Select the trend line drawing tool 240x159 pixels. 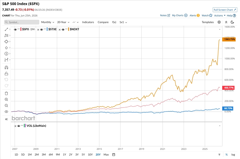pos(6,29)
